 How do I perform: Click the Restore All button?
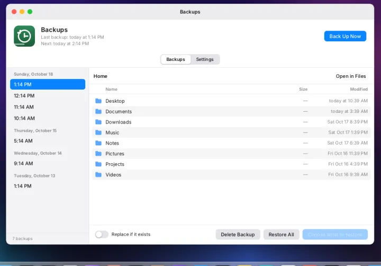coord(281,235)
